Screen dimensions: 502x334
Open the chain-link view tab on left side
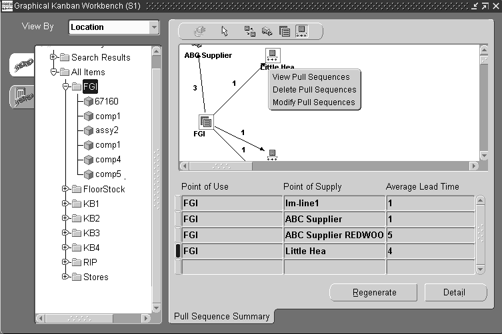coord(23,65)
